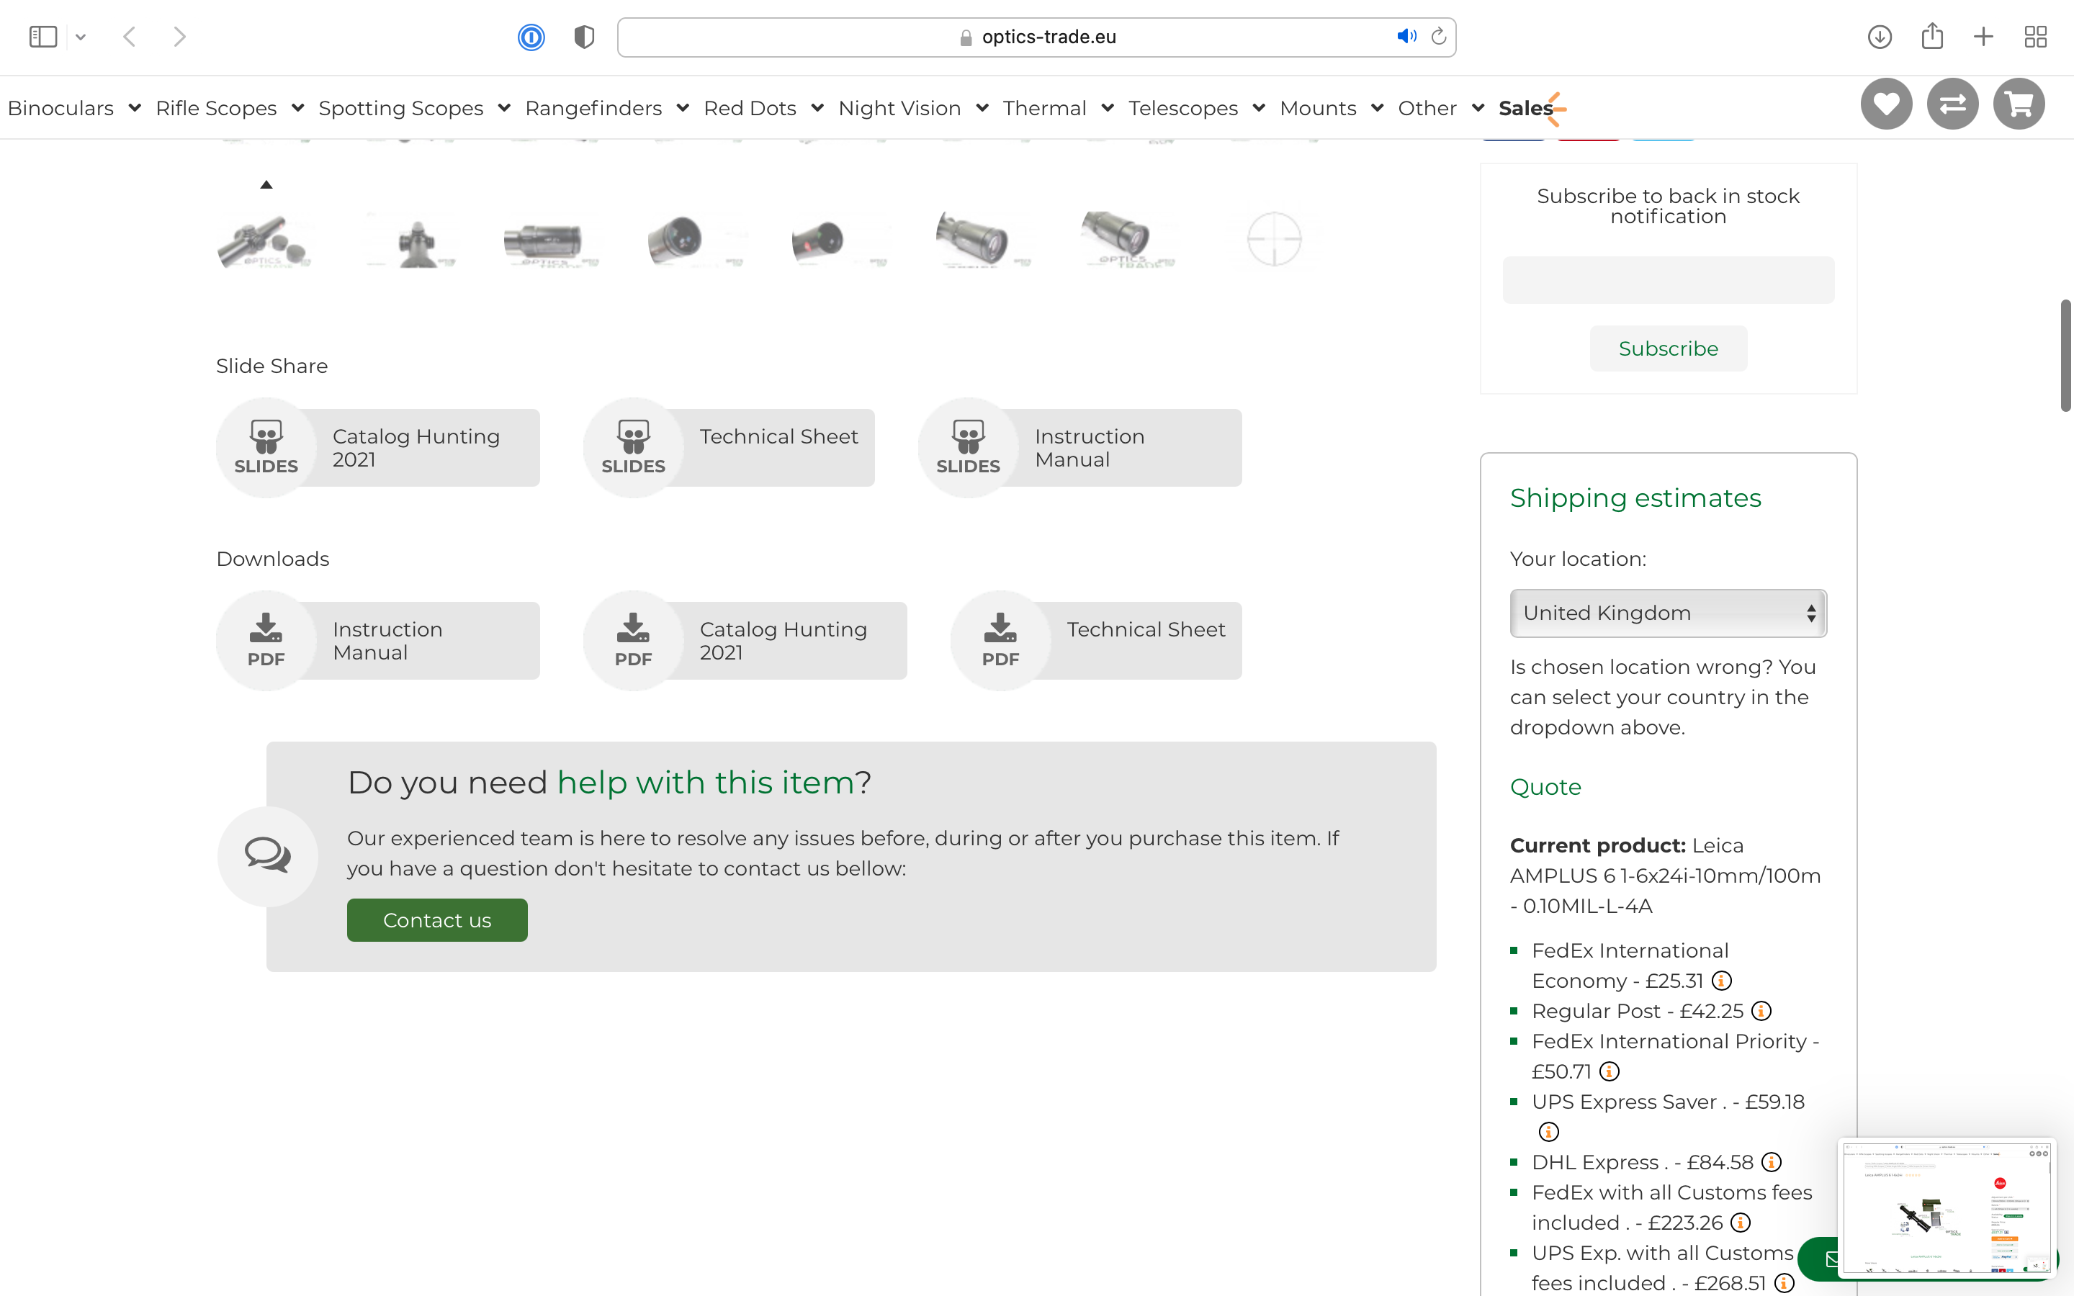Select the first scope thumbnail
Screen dimensions: 2074x1296
coord(265,241)
